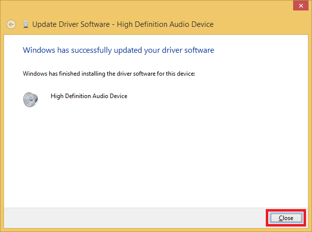This screenshot has width=312, height=232.
Task: Click the word 'installing' in the message text
Action: 93,74
